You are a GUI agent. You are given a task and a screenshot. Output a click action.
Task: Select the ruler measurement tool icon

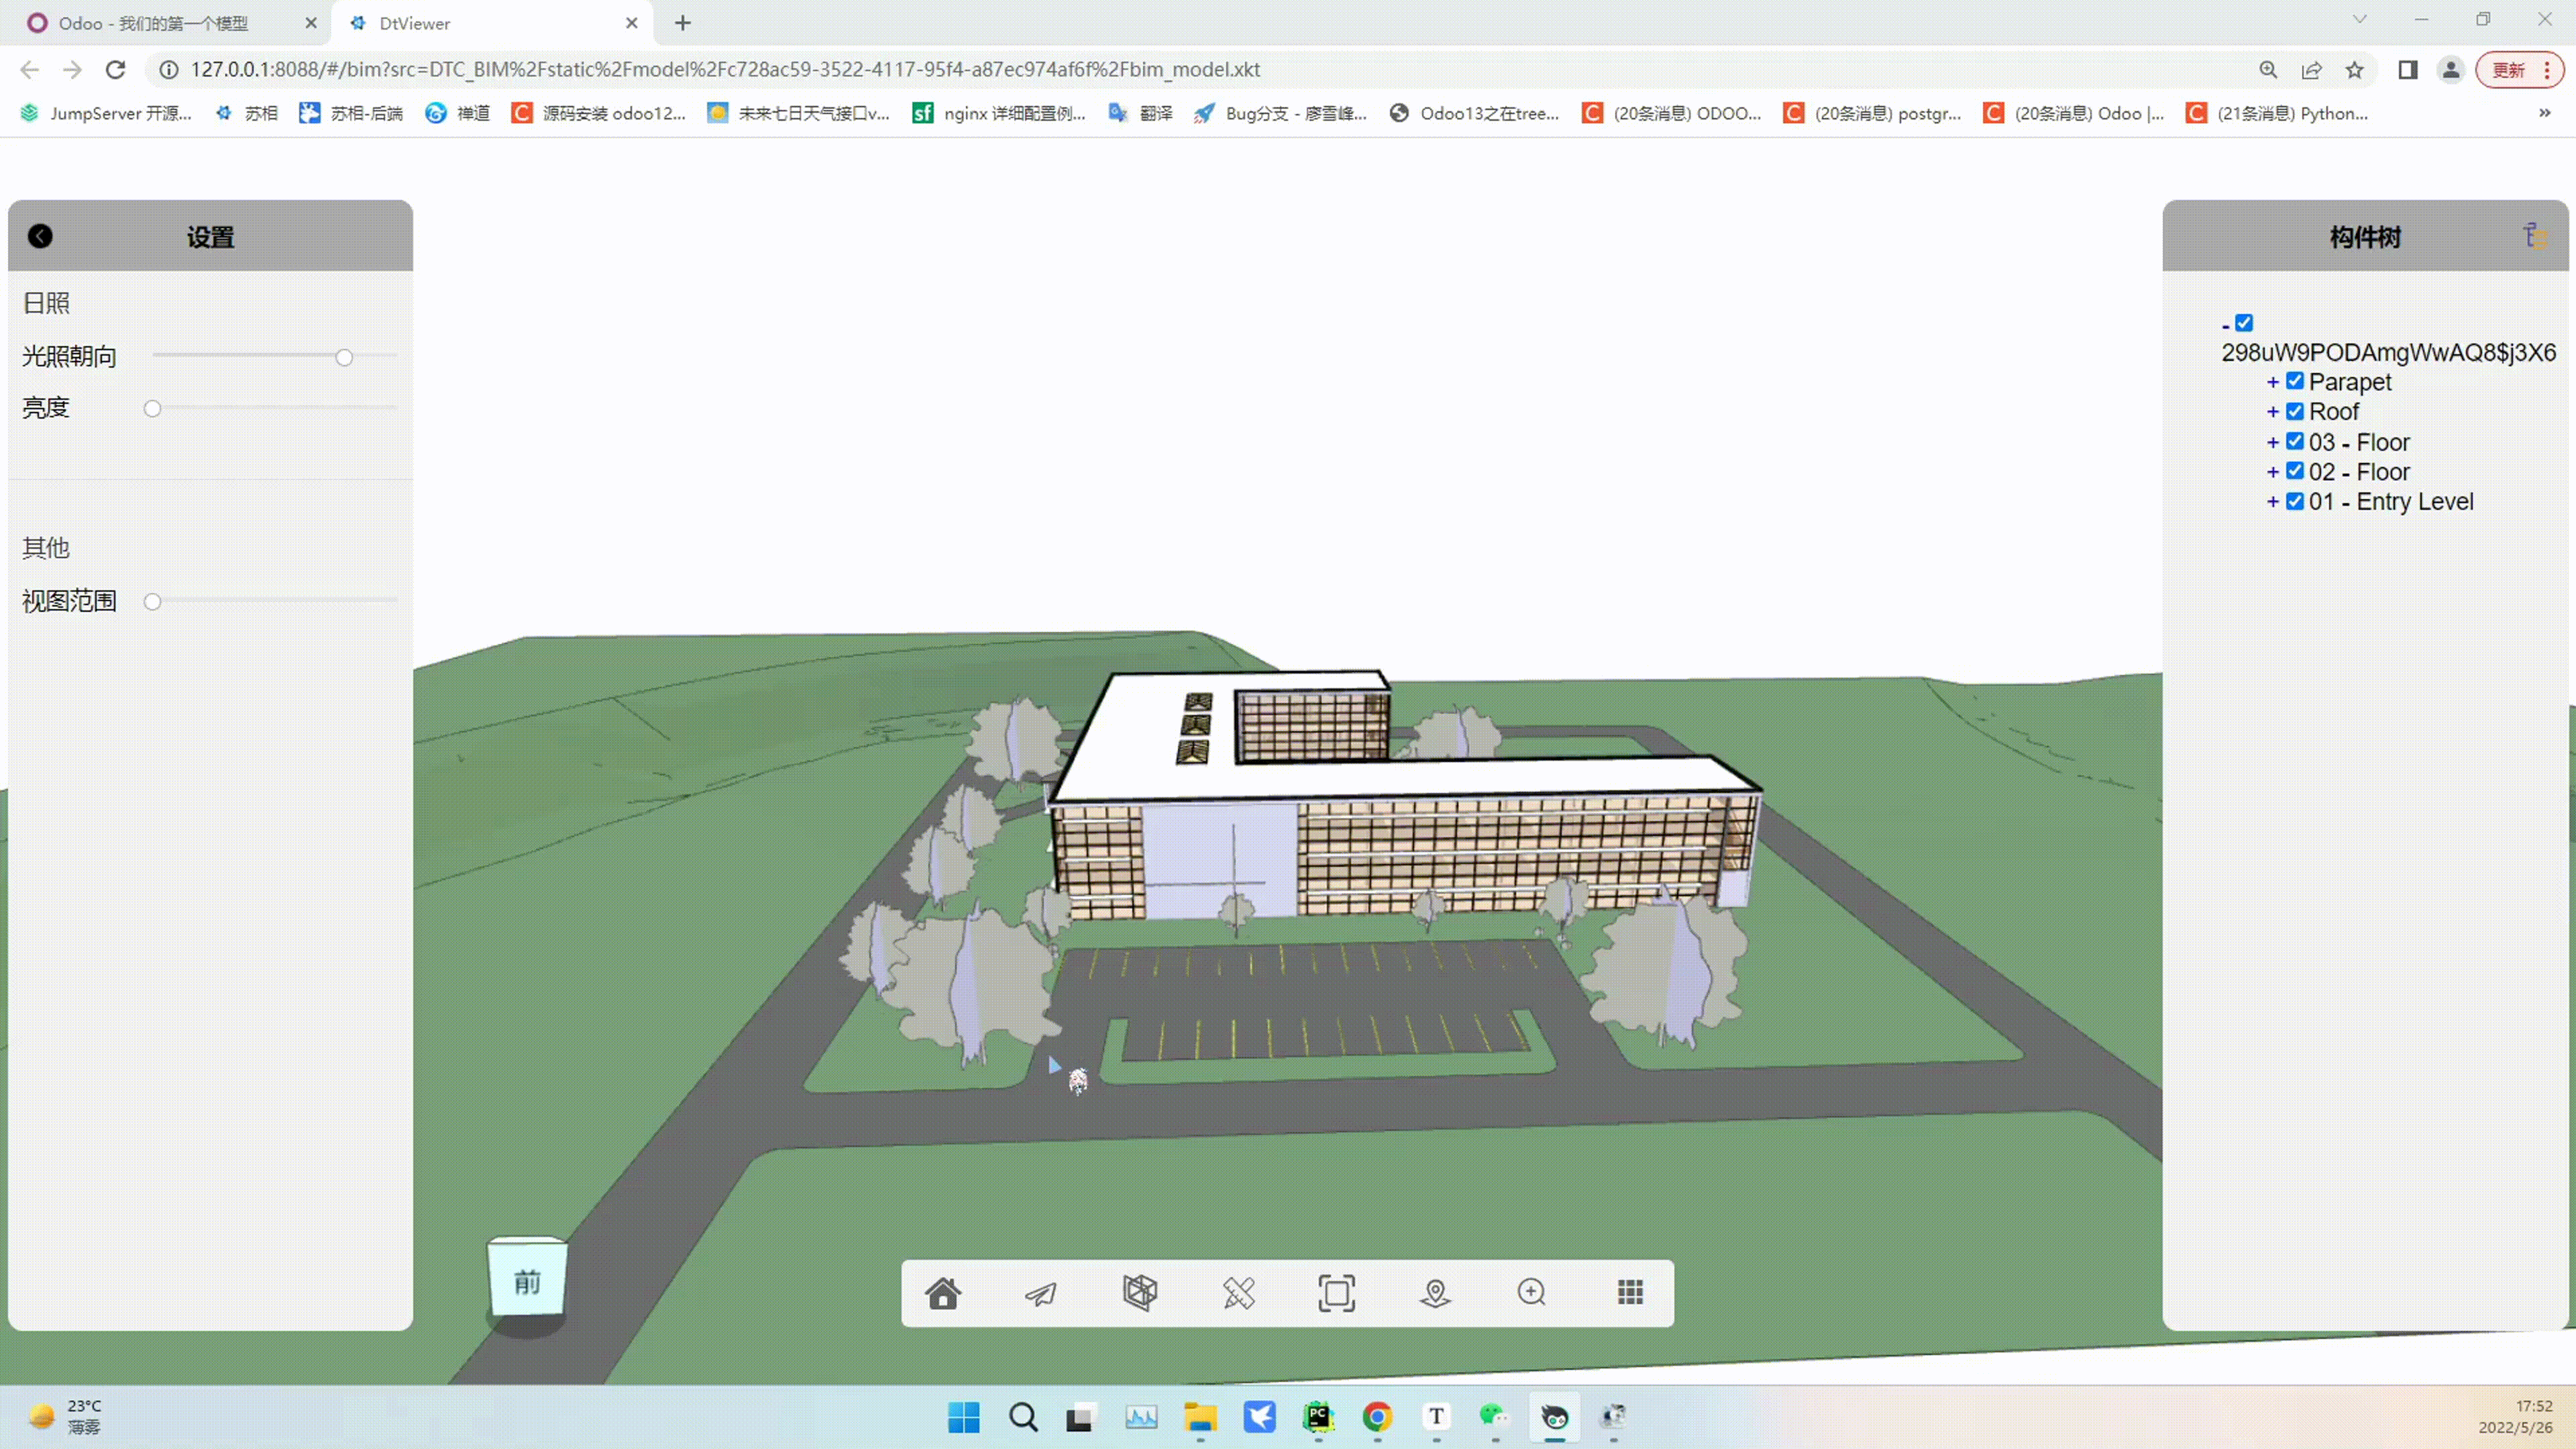click(x=1238, y=1293)
